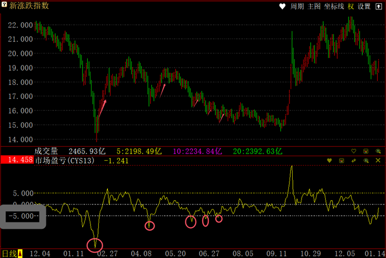Click the 5.000 indicator axis label
This screenshot has height=258, width=386.
[x=23, y=194]
